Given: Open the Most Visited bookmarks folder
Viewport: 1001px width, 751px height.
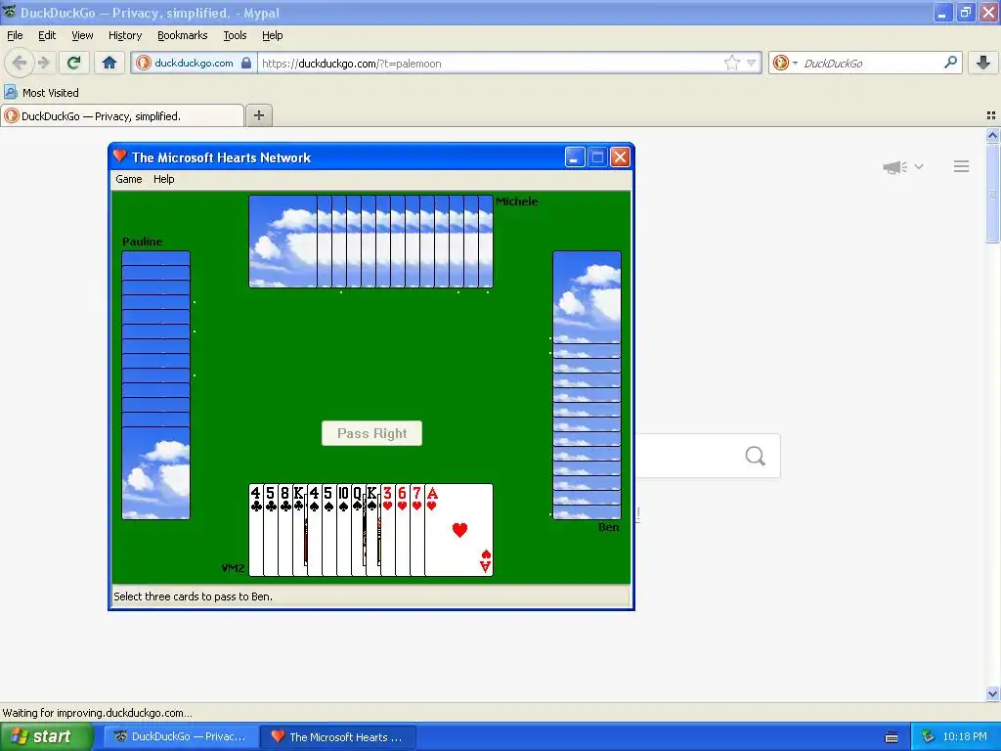Looking at the screenshot, I should [x=41, y=93].
